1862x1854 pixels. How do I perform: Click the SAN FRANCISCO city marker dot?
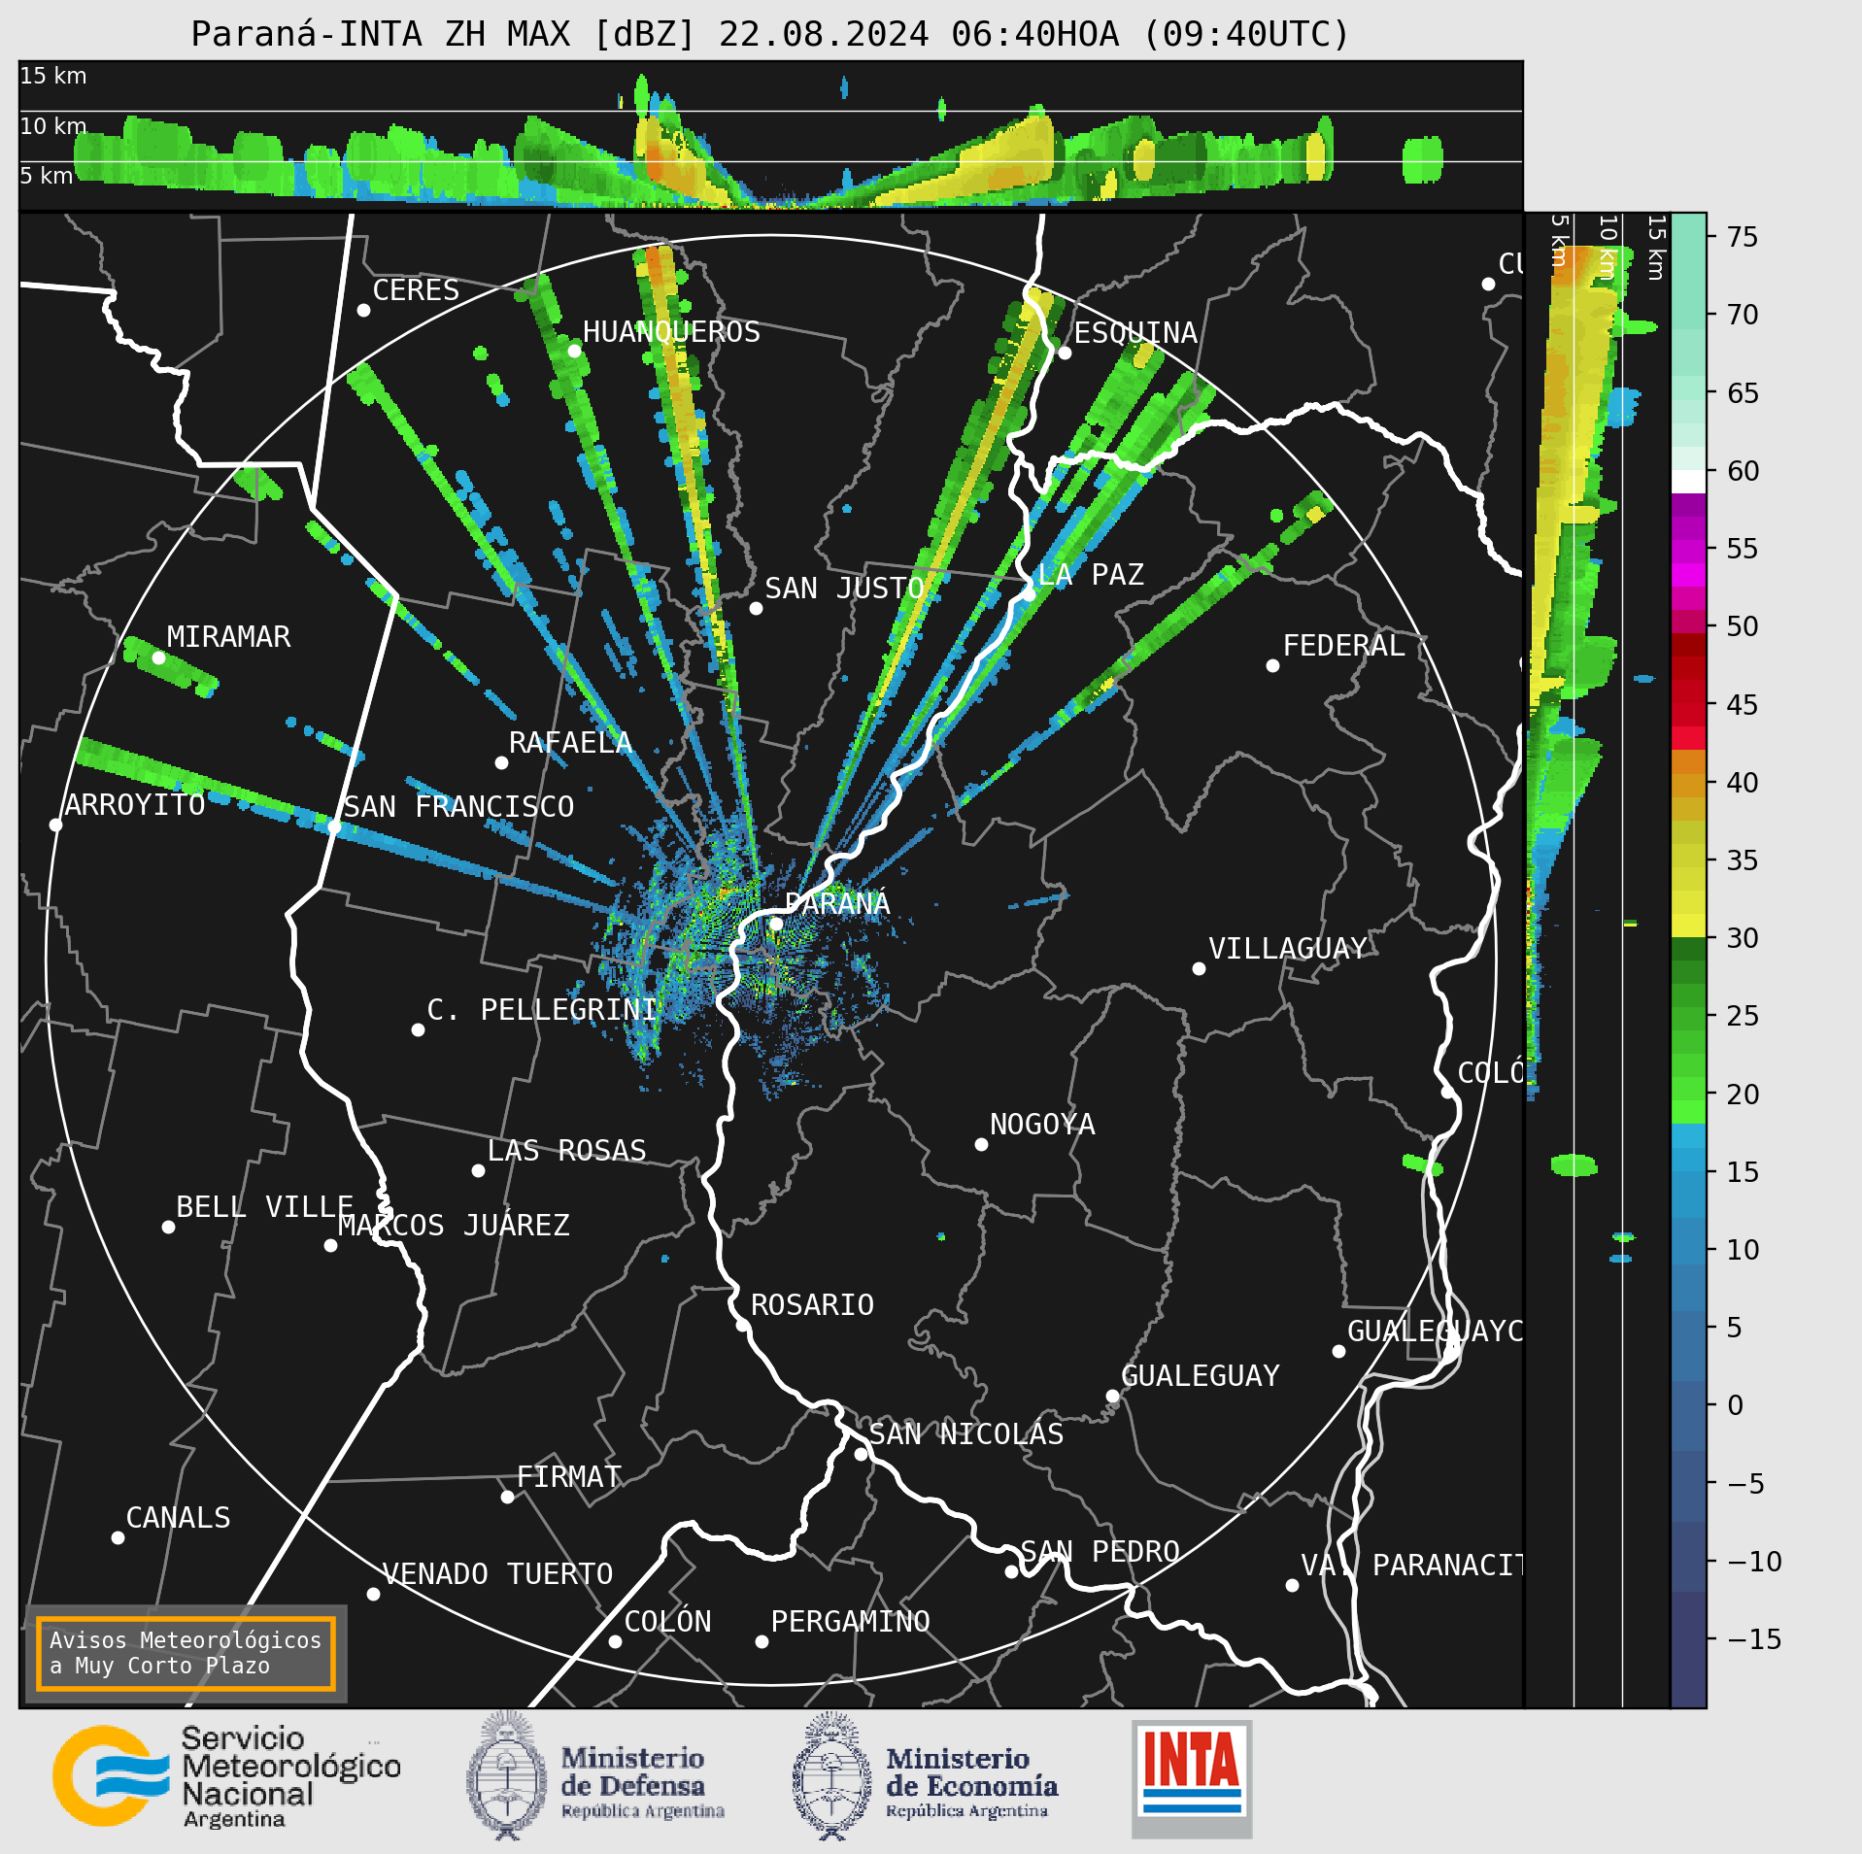[x=334, y=826]
